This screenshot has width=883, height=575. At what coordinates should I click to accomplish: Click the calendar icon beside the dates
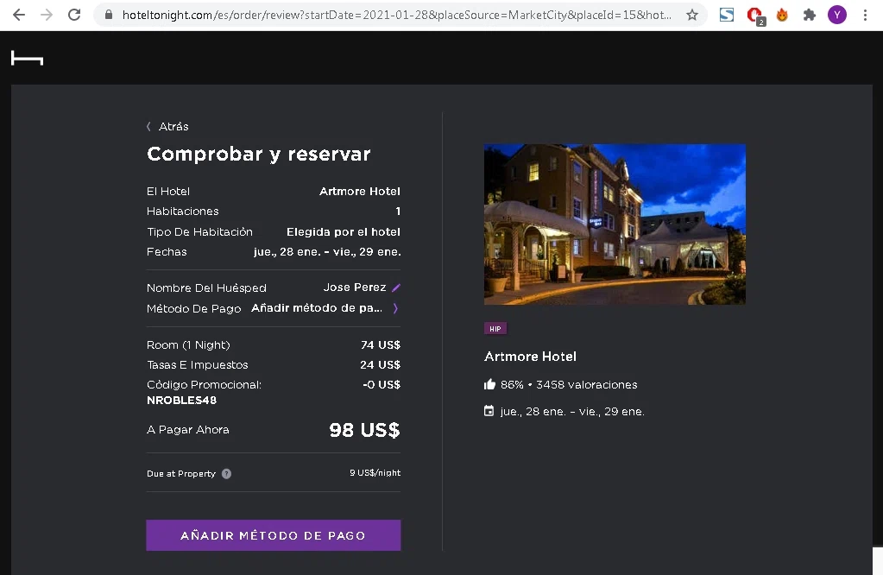pyautogui.click(x=489, y=411)
